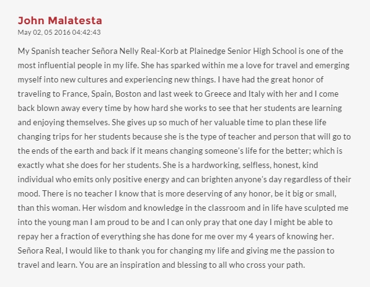
Task: Click the sentence There is no teacher
Action: click(177, 201)
